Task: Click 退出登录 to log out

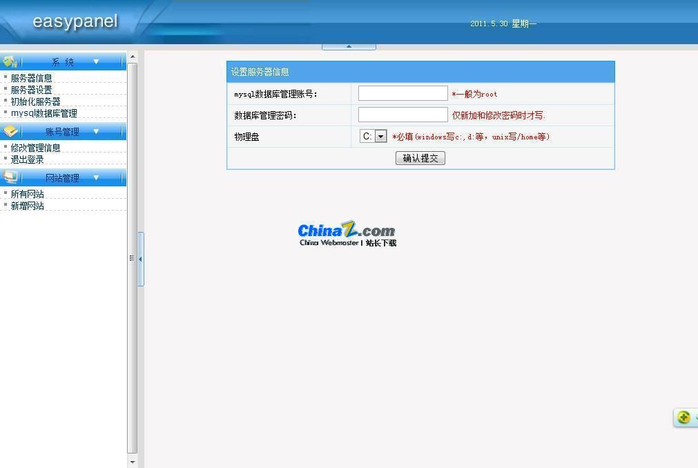Action: pos(27,159)
